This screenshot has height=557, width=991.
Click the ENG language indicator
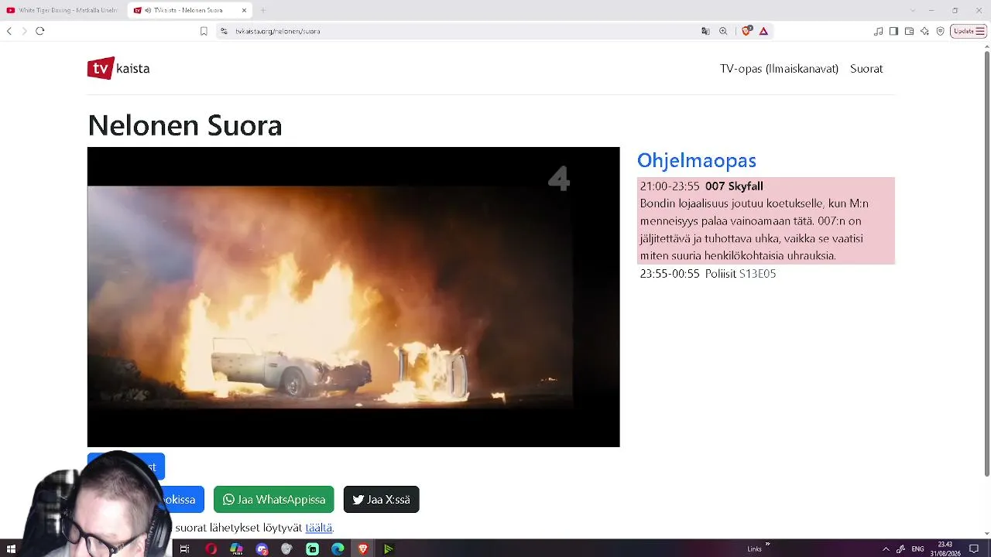coord(917,549)
